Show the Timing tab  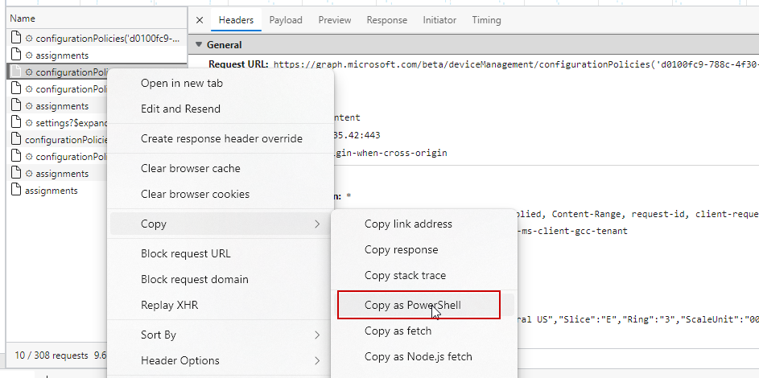[x=486, y=20]
